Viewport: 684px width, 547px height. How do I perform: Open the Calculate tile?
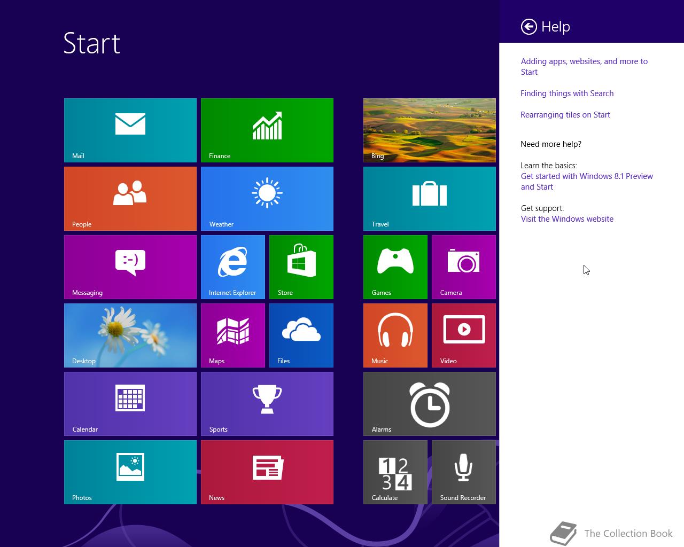[395, 472]
